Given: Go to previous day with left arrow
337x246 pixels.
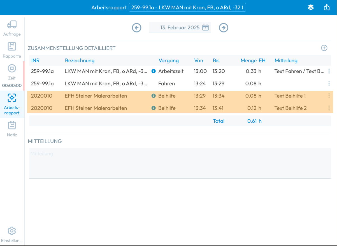Looking at the screenshot, I should pyautogui.click(x=137, y=28).
